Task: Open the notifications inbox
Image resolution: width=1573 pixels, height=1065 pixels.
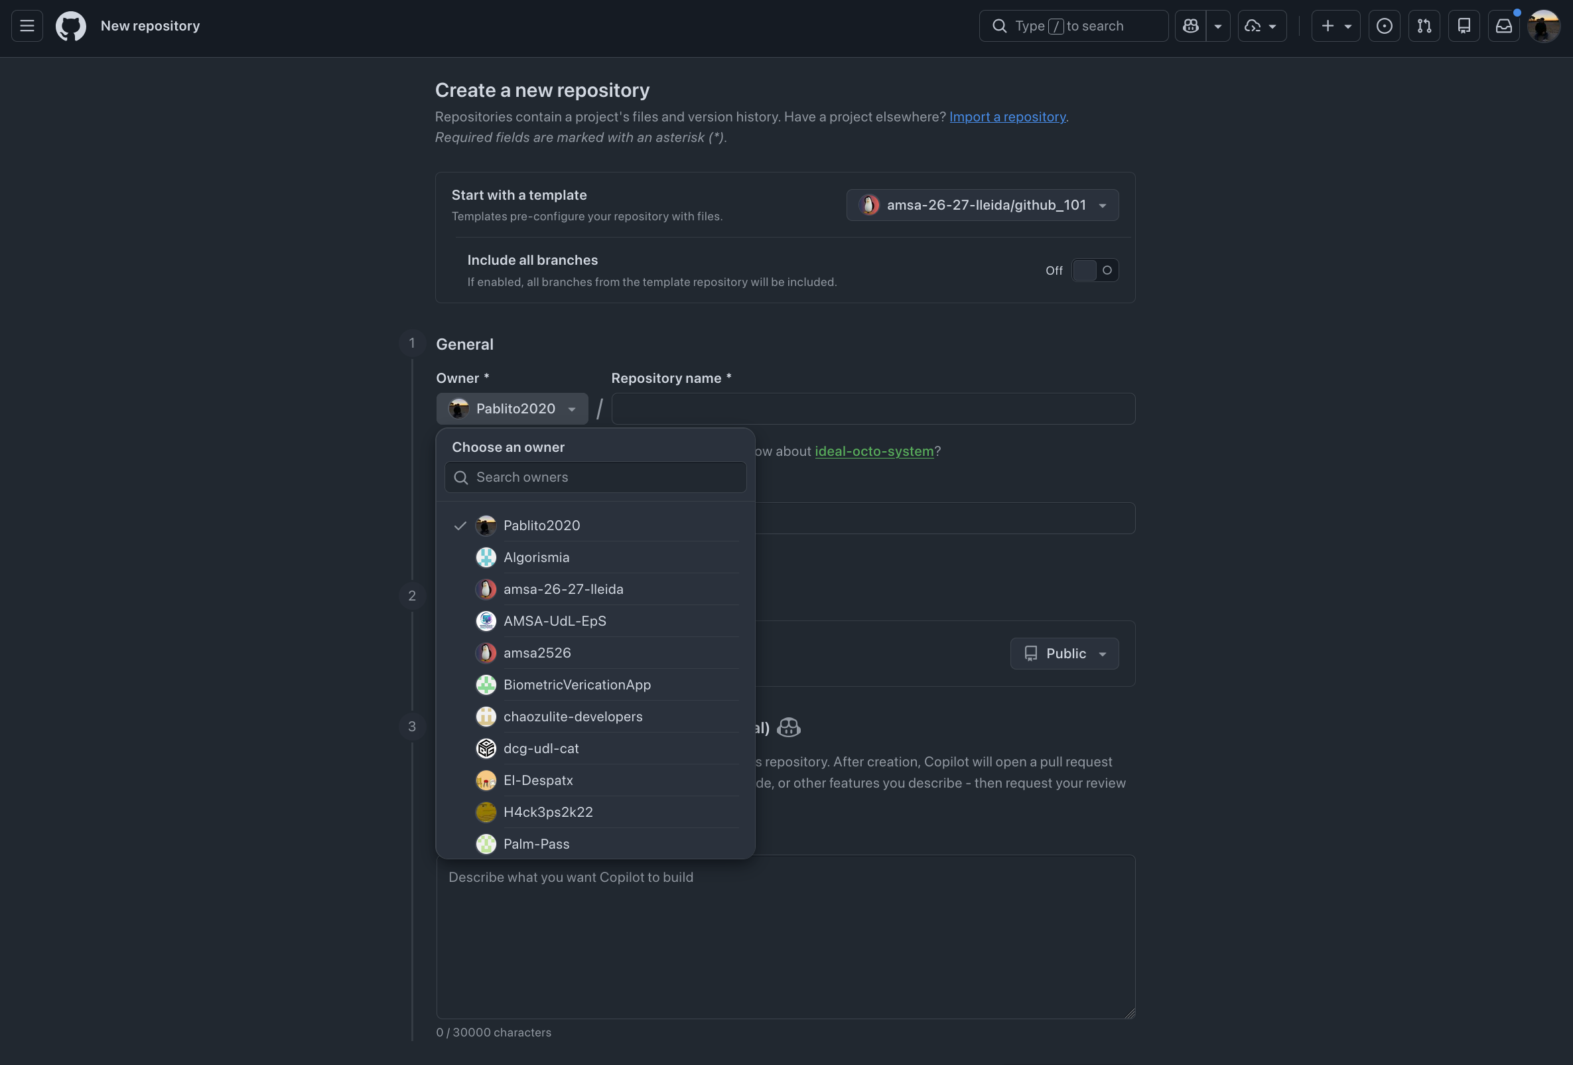Action: [1504, 27]
